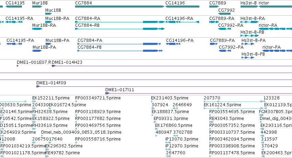Select the Hs3st-B-PB protein glyph
Viewport: 292px width, 158px height.
coord(248,58)
